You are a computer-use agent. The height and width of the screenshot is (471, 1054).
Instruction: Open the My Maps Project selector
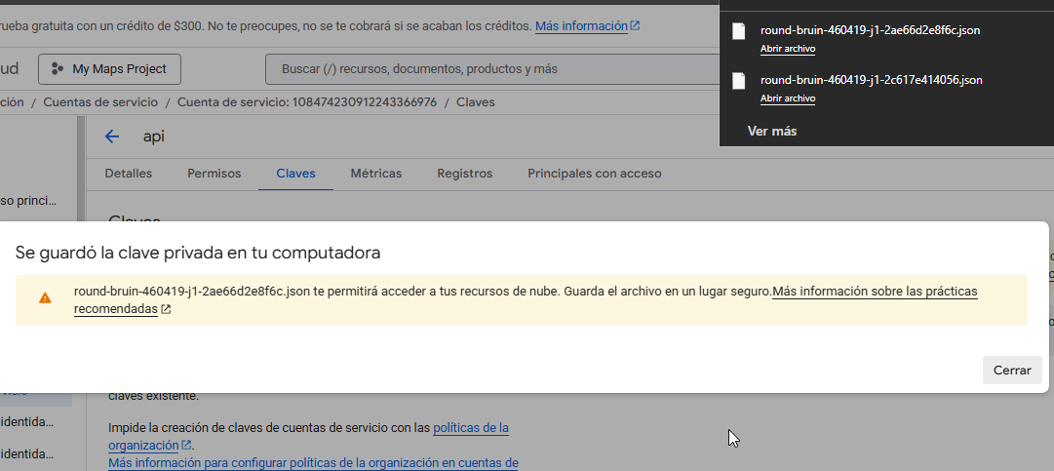(x=109, y=69)
